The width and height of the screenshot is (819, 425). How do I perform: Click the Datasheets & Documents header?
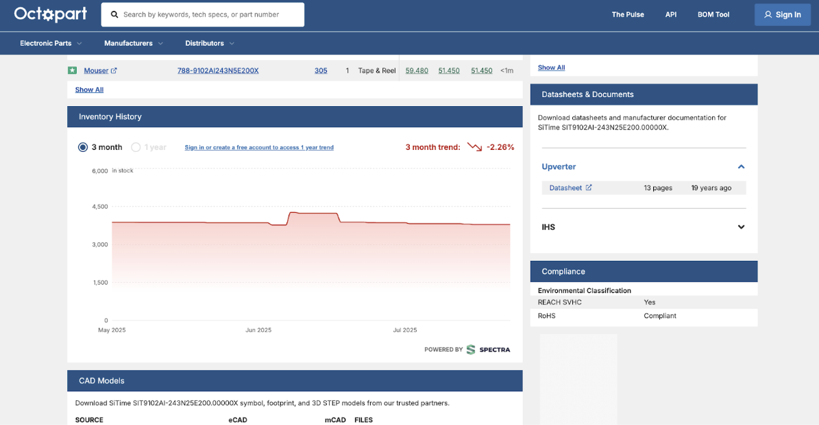coord(644,94)
